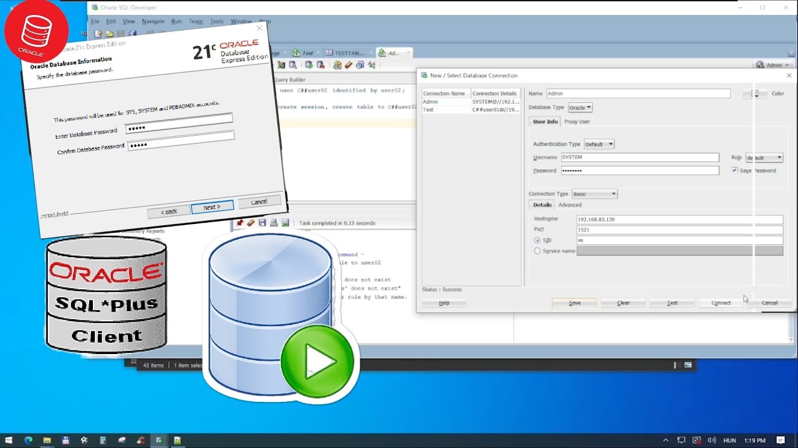
Task: Click the Connection Name column header
Action: tap(446, 93)
